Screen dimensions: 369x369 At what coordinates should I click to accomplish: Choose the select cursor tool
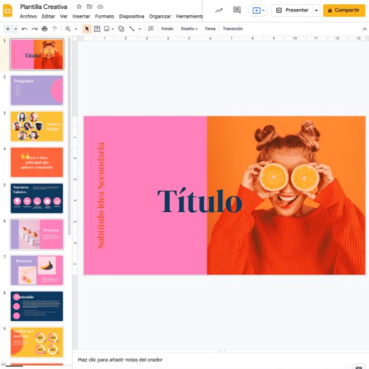click(x=87, y=28)
